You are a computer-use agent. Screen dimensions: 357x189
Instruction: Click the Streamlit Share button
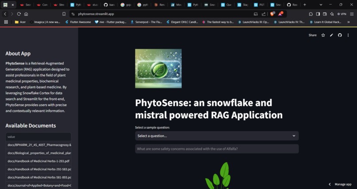point(313,35)
